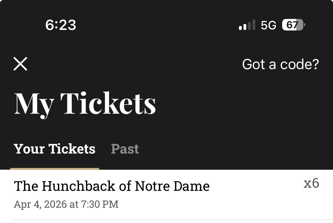Redeem a ticket code via Got a code?
Image resolution: width=333 pixels, height=223 pixels.
[280, 64]
